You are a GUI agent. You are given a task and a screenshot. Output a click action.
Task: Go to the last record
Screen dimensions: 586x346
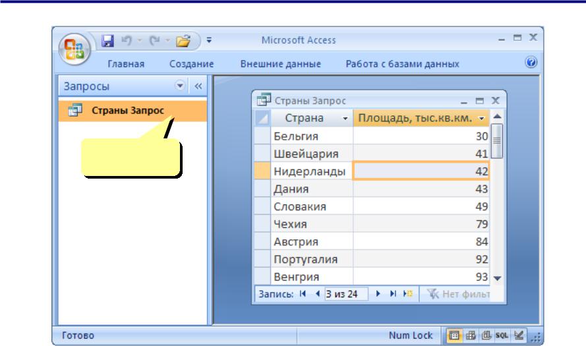[x=393, y=294]
